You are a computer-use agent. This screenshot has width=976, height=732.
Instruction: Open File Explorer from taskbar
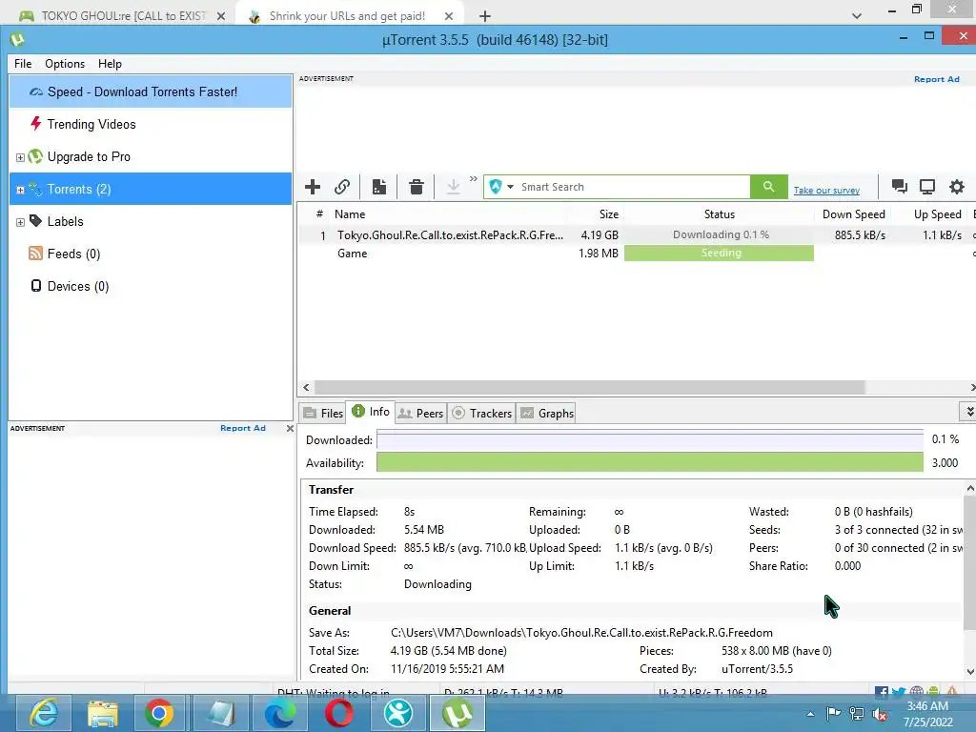click(103, 713)
